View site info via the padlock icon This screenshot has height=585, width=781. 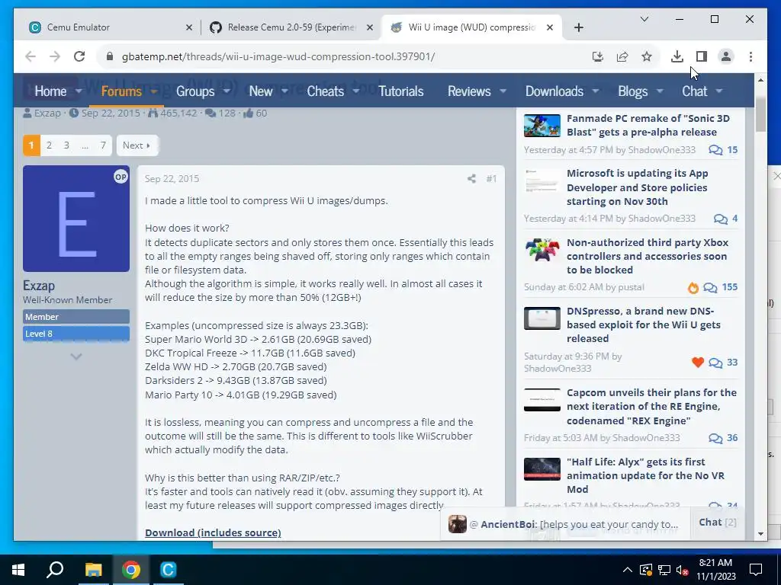click(x=110, y=56)
